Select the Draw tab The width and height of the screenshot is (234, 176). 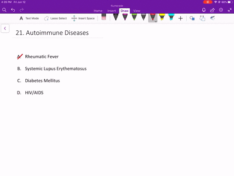click(124, 11)
